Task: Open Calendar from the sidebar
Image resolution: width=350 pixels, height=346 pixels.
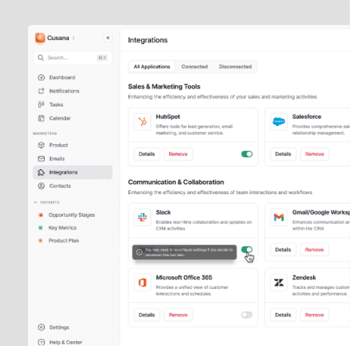Action: click(x=73, y=118)
